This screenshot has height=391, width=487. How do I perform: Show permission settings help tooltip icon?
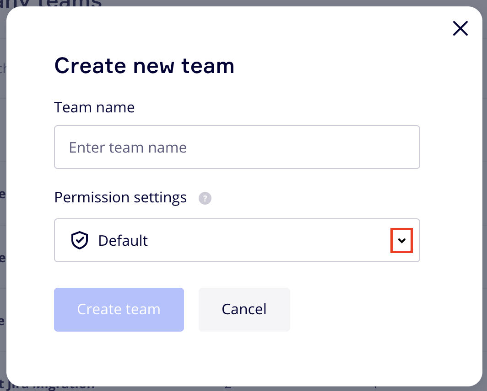point(205,199)
